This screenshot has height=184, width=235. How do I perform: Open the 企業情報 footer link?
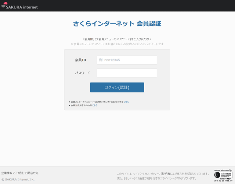(x=7, y=173)
